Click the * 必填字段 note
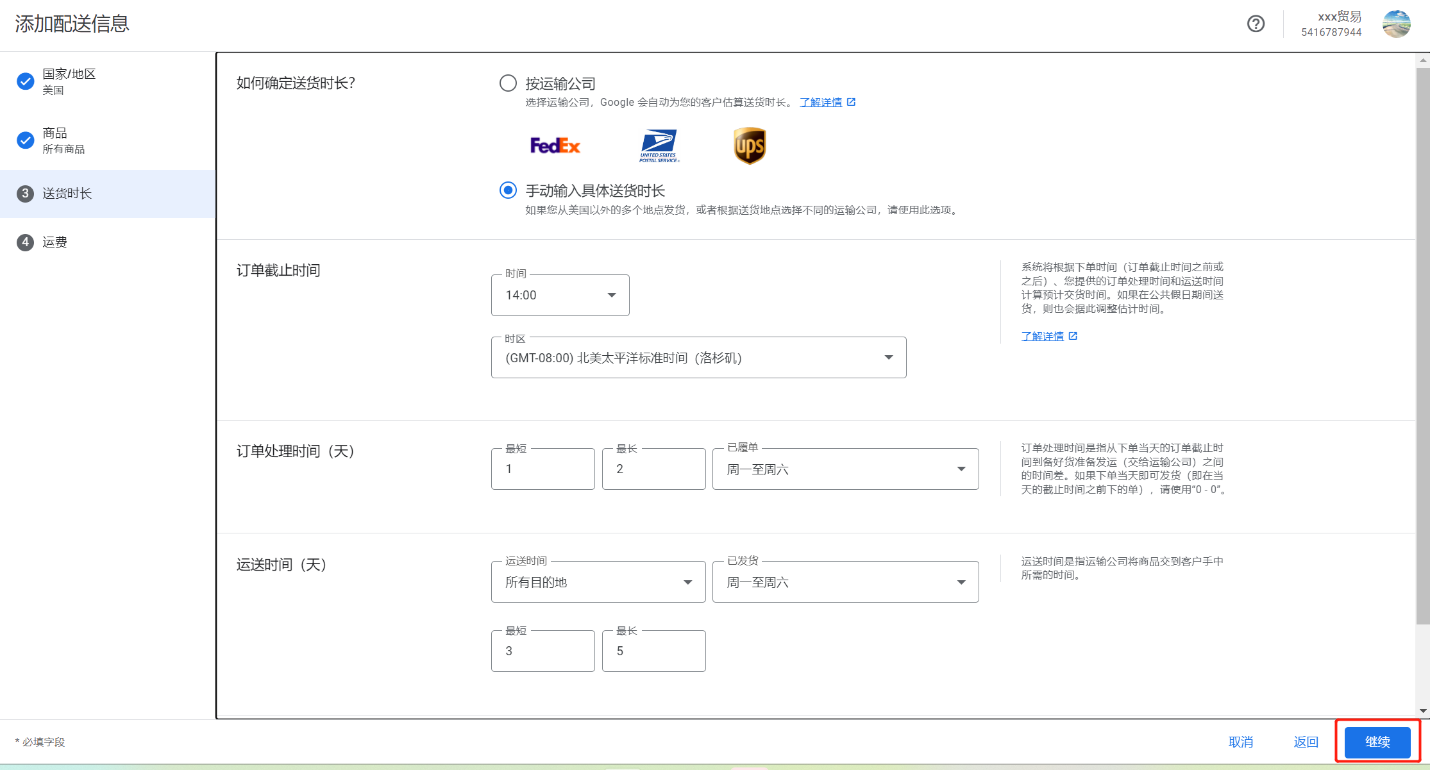Screen dimensions: 1430x770 40,742
